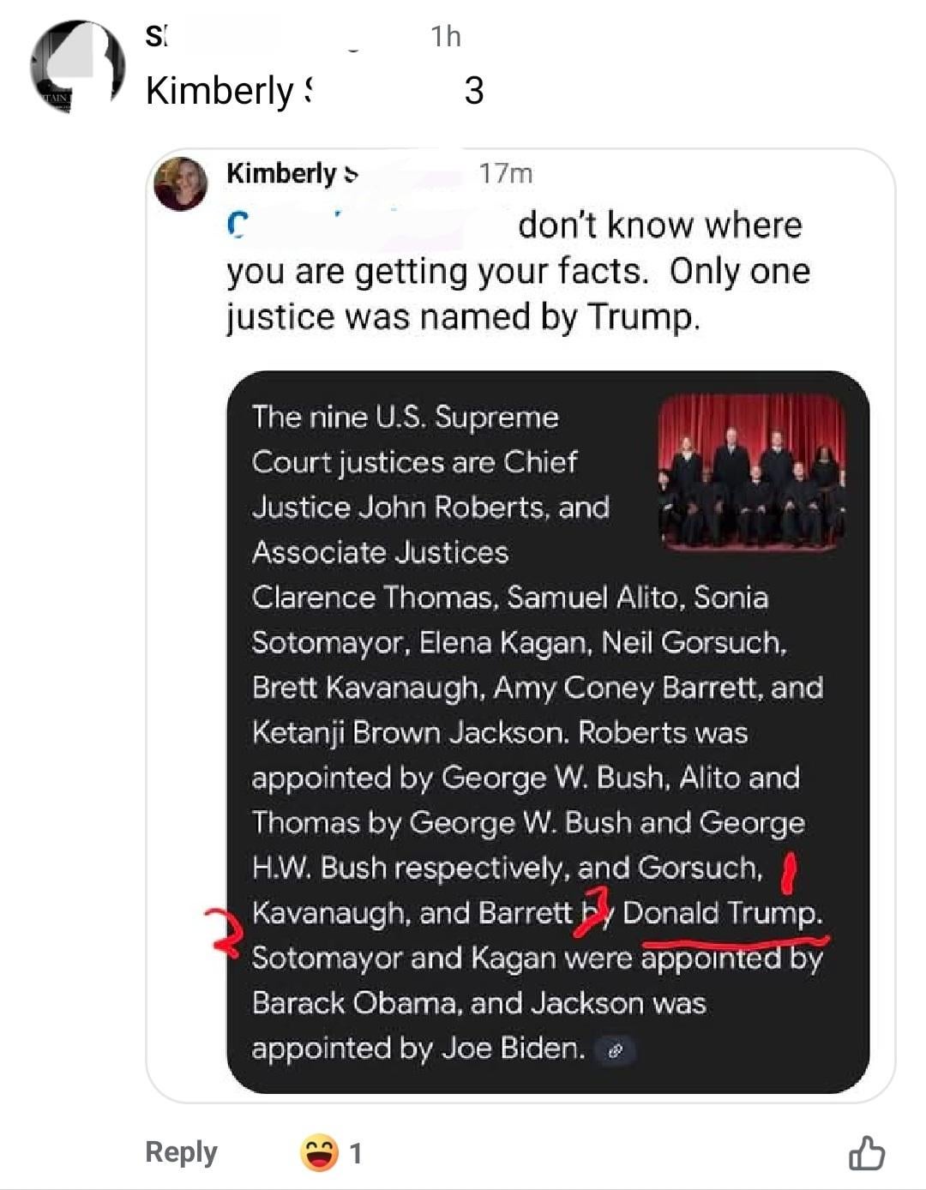Click the thumbs-up Like icon
This screenshot has height=1190, width=926.
pos(866,1153)
